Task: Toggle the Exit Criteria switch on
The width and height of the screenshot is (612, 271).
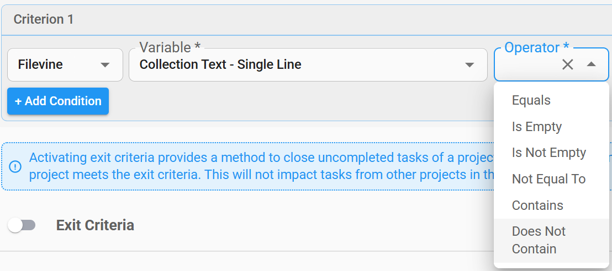Action: pos(22,225)
